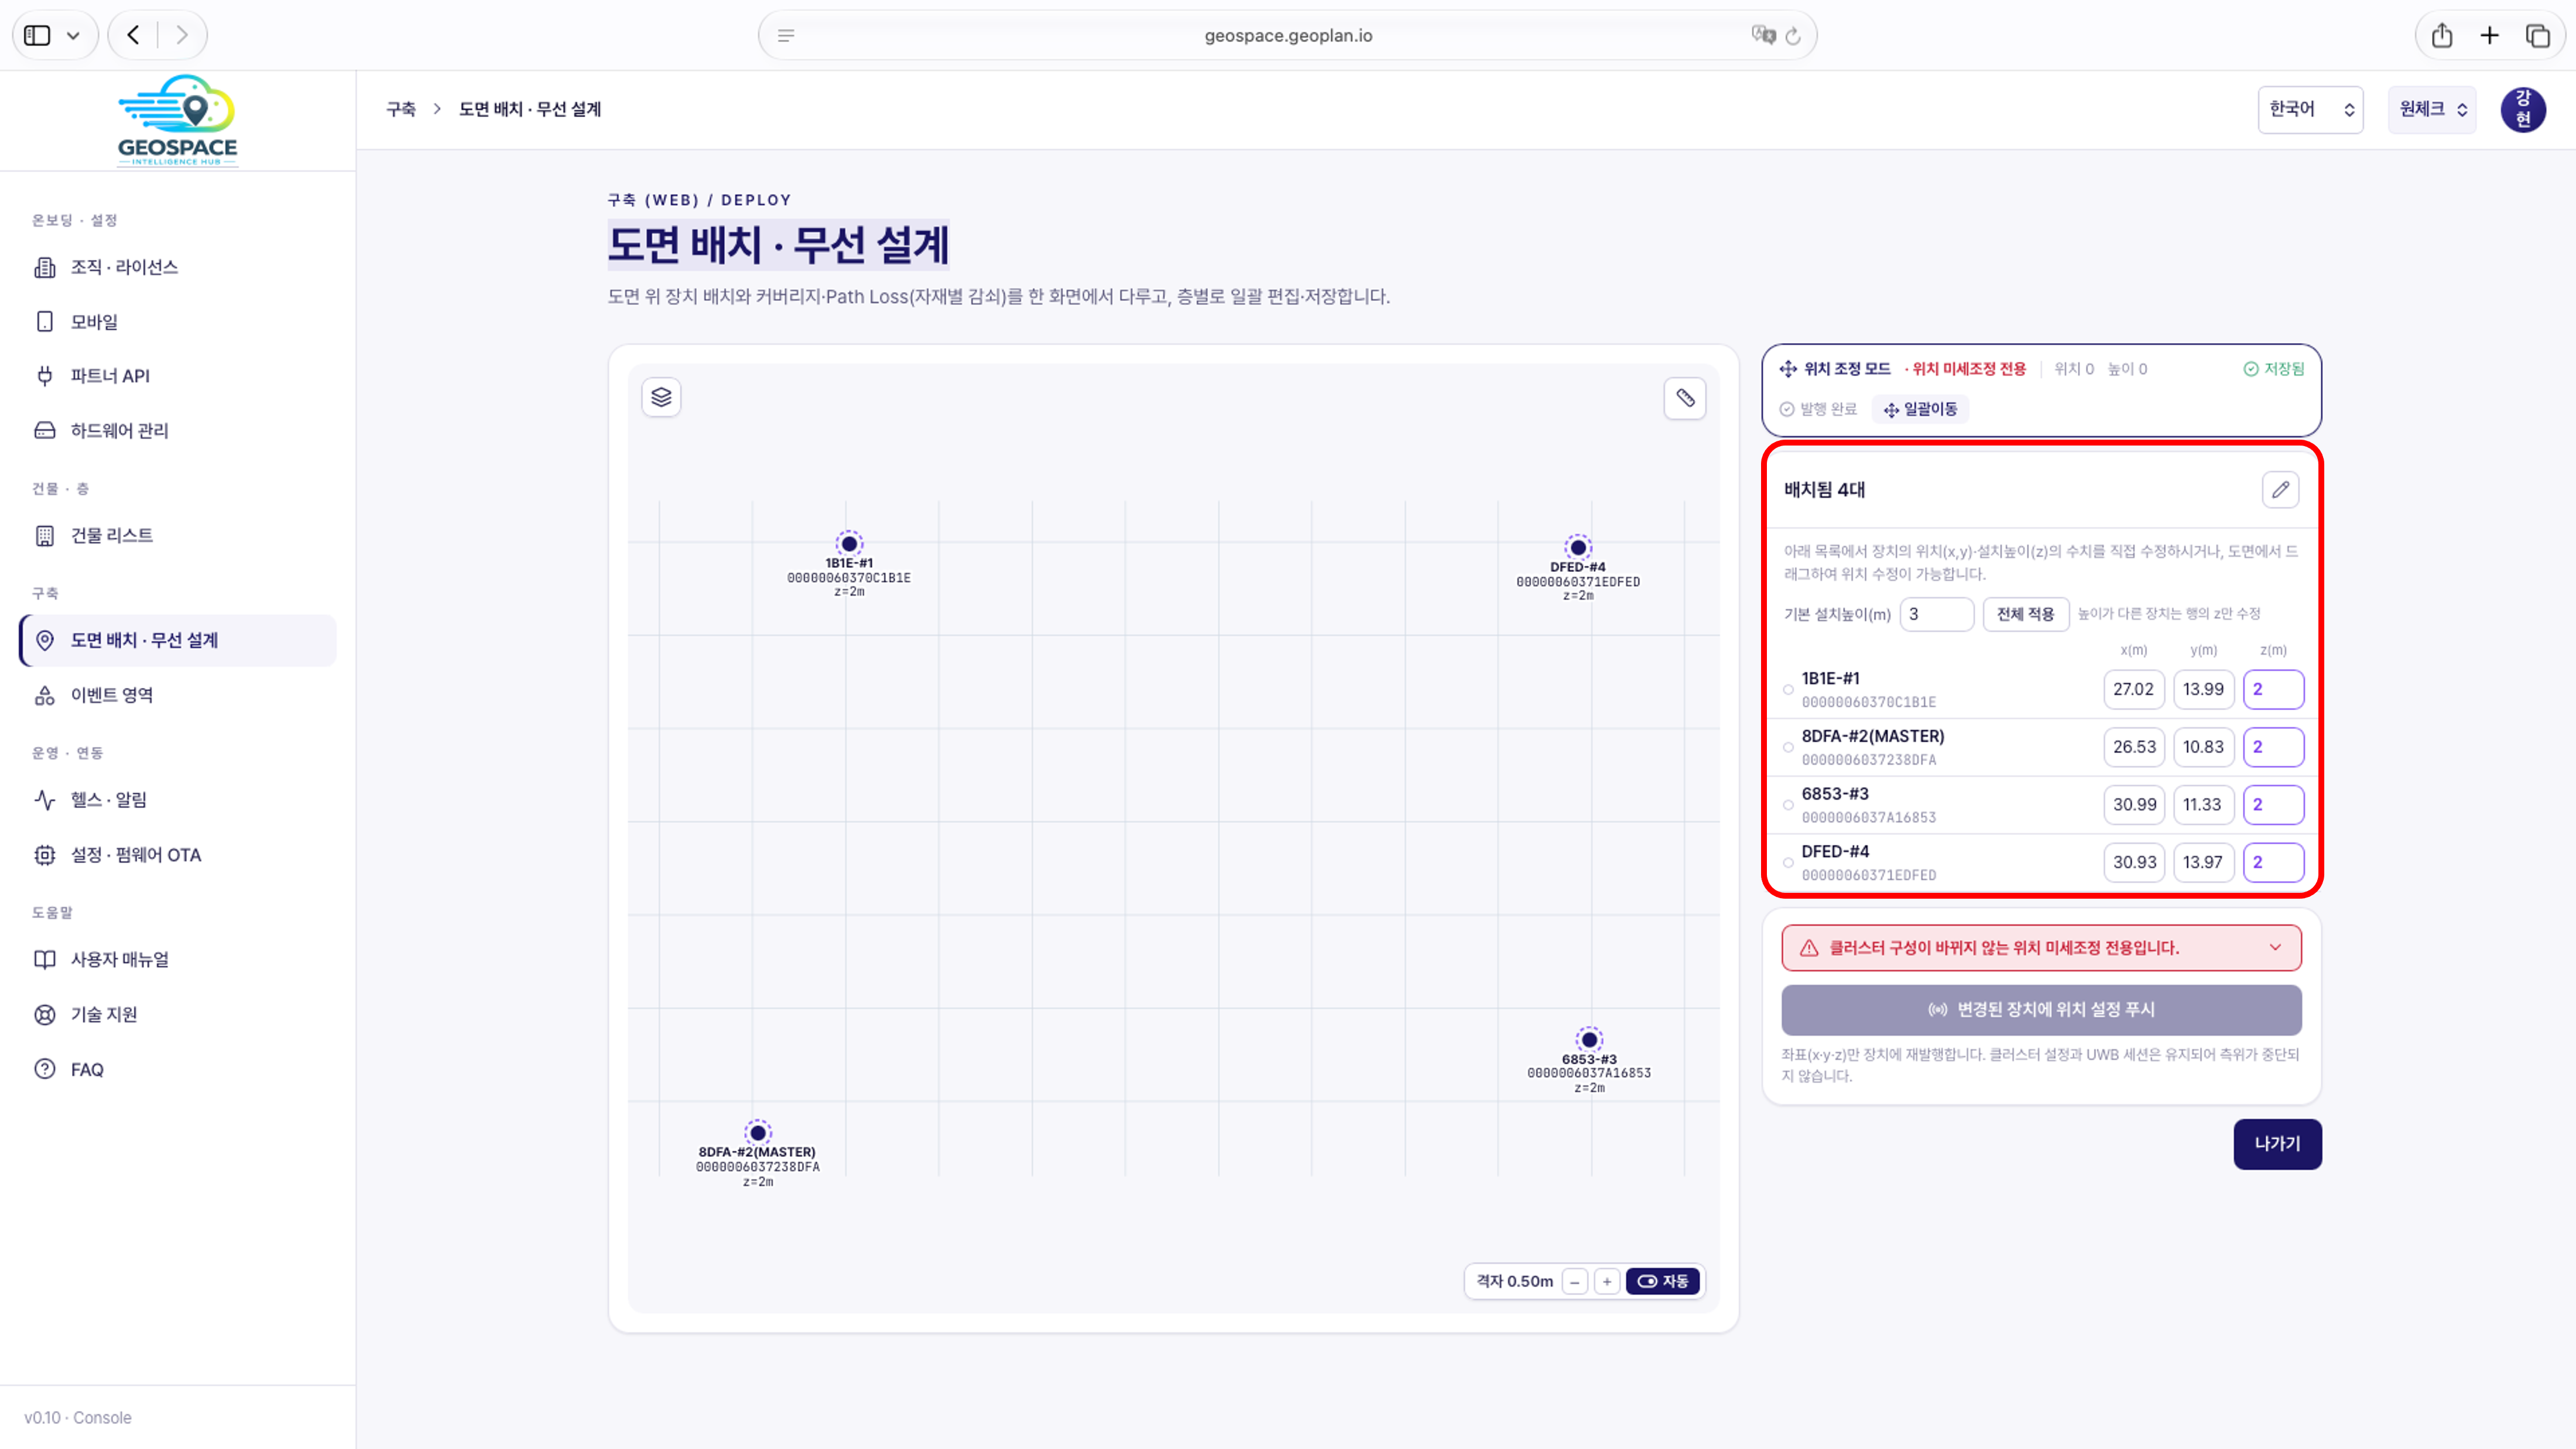Open 조직 · 라이선스 menu item
2576x1449 pixels.
tap(178, 267)
